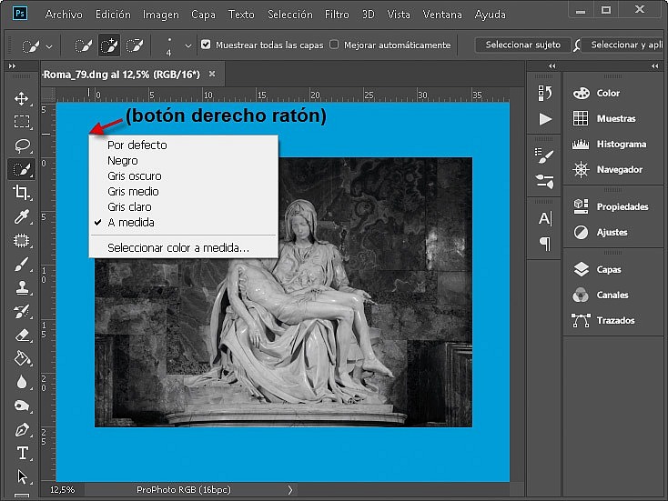Screen dimensions: 668x501
Task: Toggle Muestrear todas las capas checkbox
Action: pos(206,45)
